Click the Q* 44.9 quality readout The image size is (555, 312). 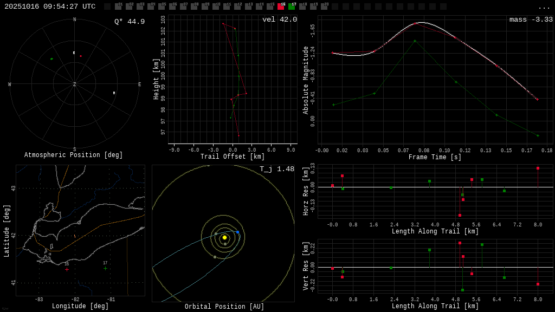(130, 22)
